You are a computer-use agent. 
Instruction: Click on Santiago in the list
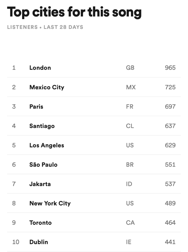click(x=42, y=126)
